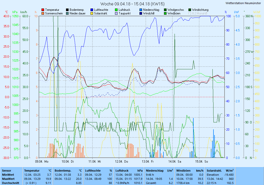Click the Nieder.dauer legend square
Viewport: 264px width, 185px height.
pos(67,13)
